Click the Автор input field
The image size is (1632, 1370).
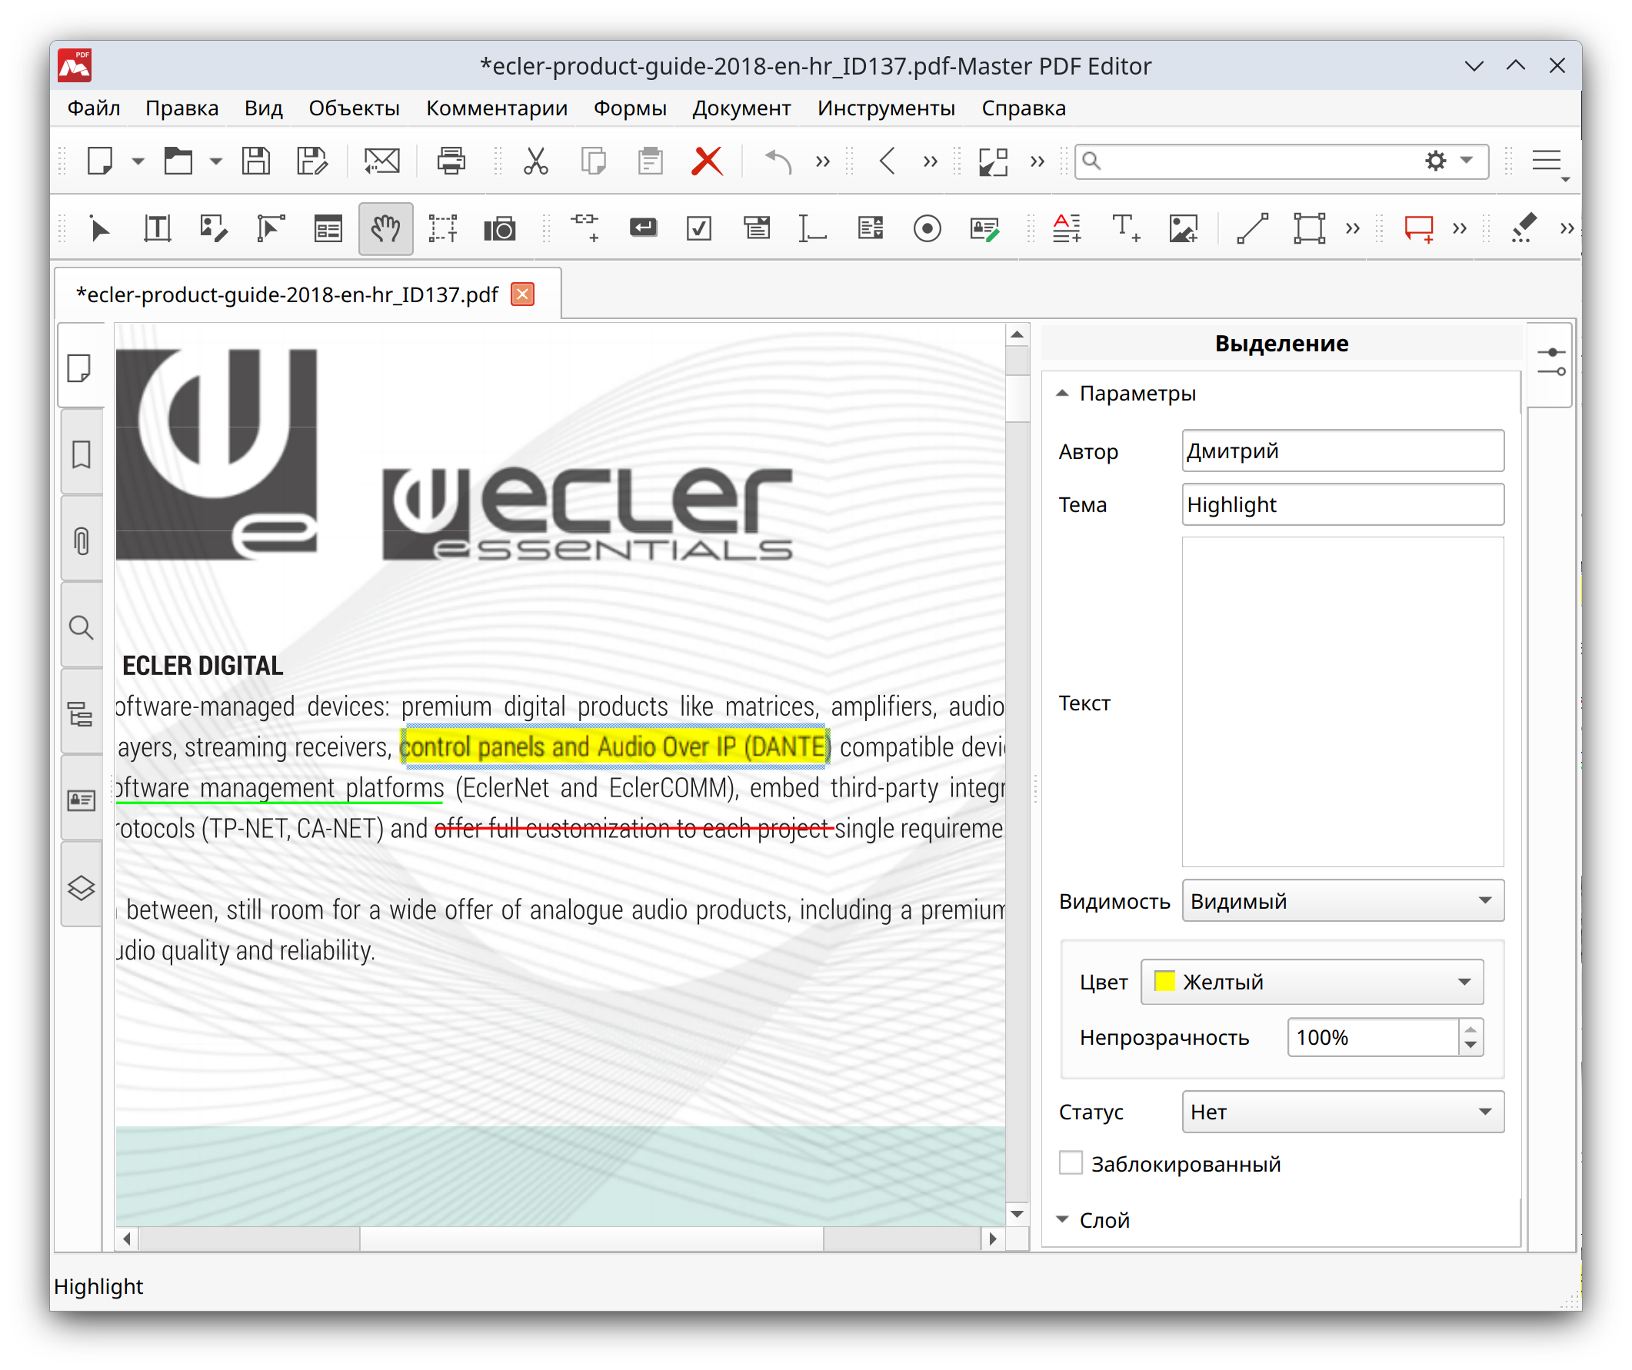(x=1343, y=451)
